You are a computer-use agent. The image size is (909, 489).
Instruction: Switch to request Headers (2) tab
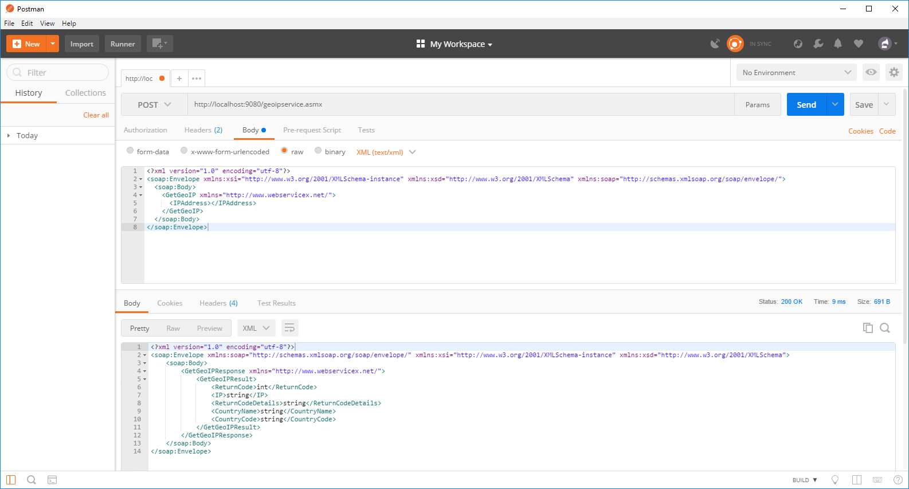coord(203,130)
